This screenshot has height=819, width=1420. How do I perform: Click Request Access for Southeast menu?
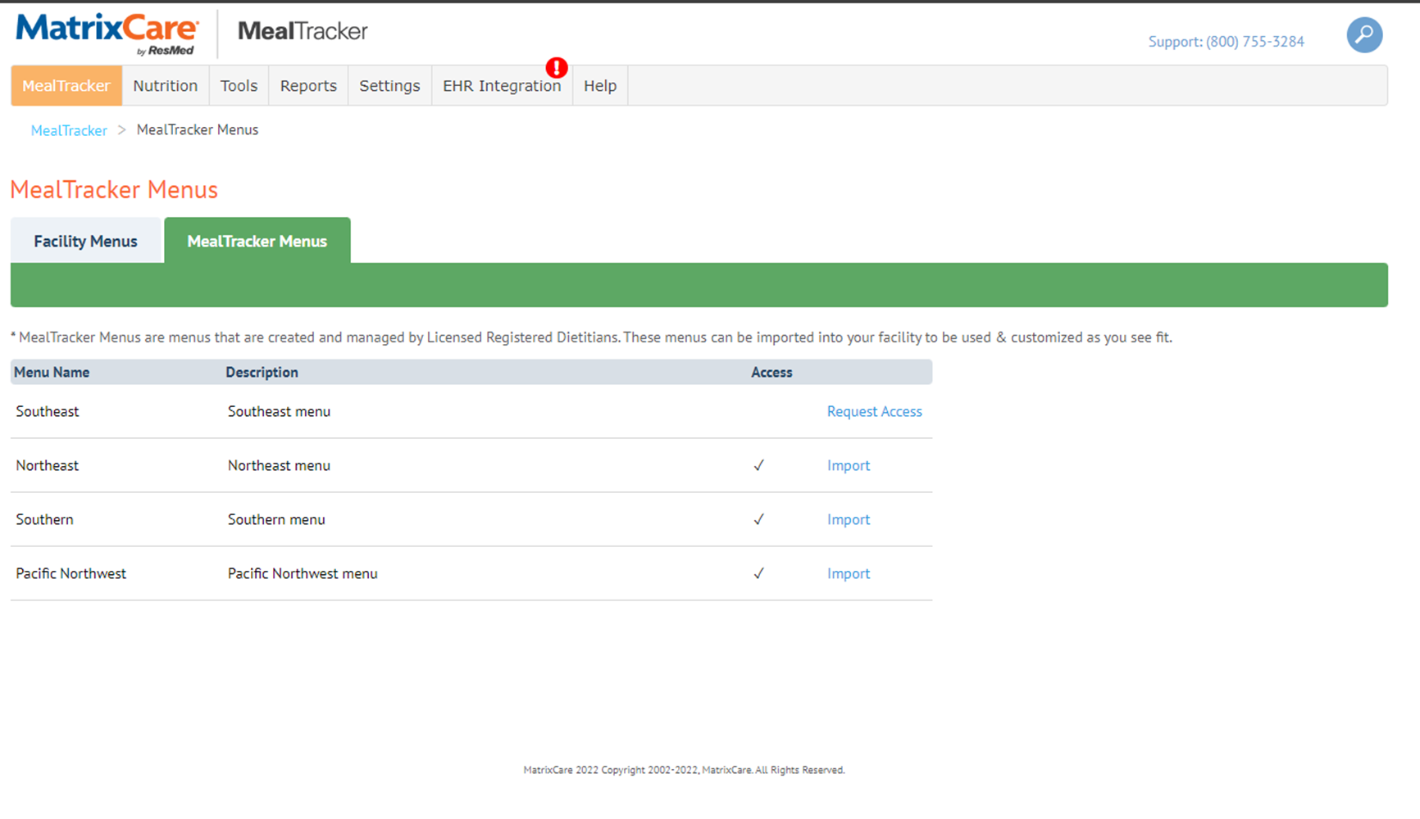pyautogui.click(x=874, y=411)
